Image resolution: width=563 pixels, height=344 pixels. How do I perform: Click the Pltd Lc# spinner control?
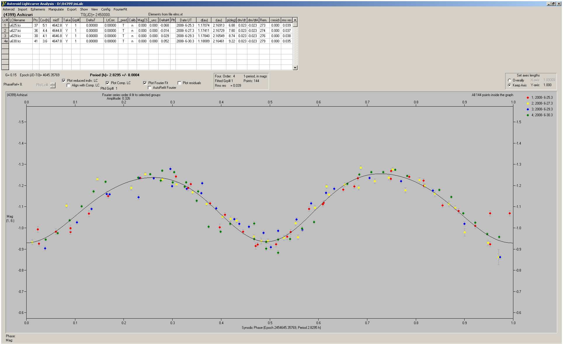click(x=53, y=85)
